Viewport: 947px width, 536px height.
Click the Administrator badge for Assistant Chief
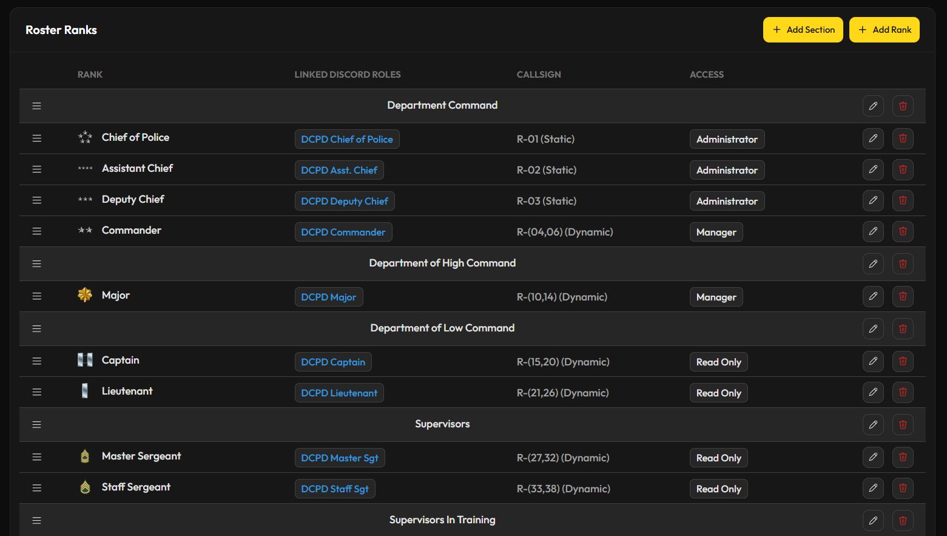click(727, 170)
